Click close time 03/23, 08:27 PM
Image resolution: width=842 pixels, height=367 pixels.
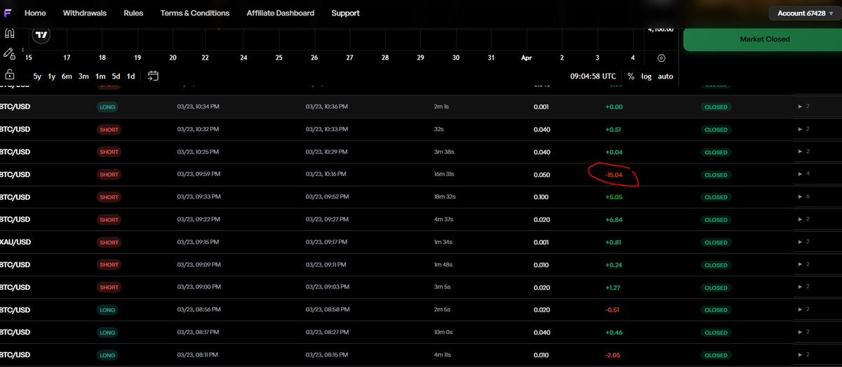click(x=327, y=332)
